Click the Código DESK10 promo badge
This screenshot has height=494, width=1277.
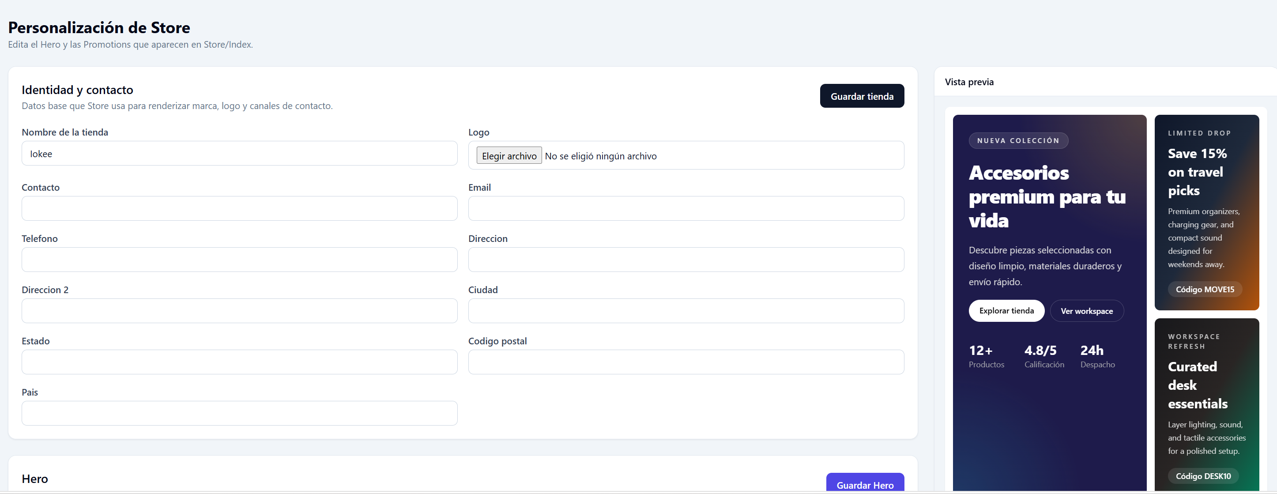(1203, 475)
